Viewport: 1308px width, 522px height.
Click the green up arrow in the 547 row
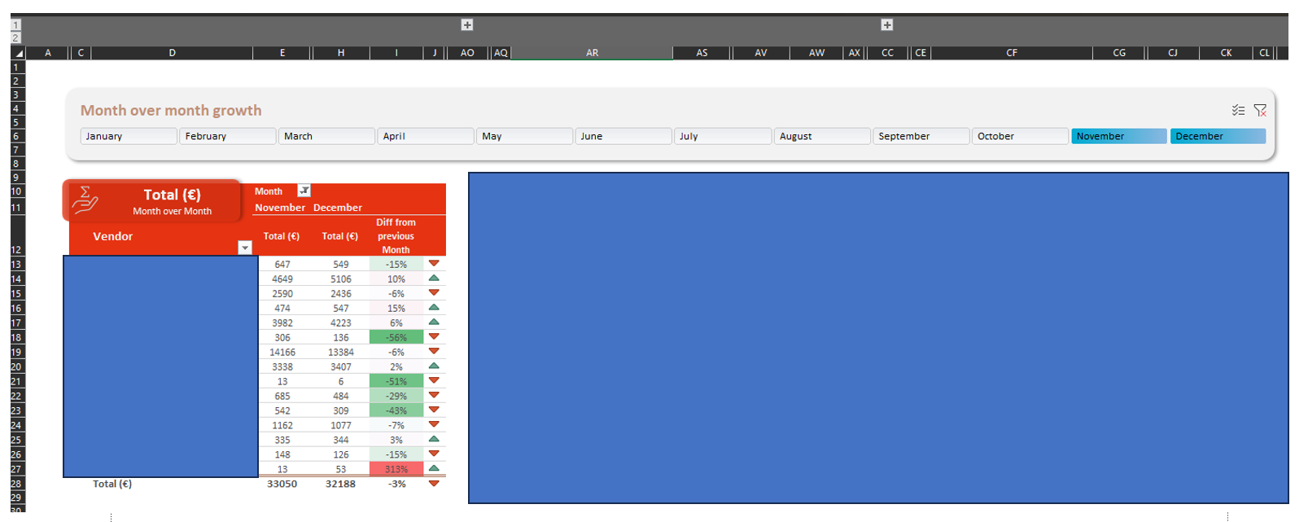click(x=434, y=307)
